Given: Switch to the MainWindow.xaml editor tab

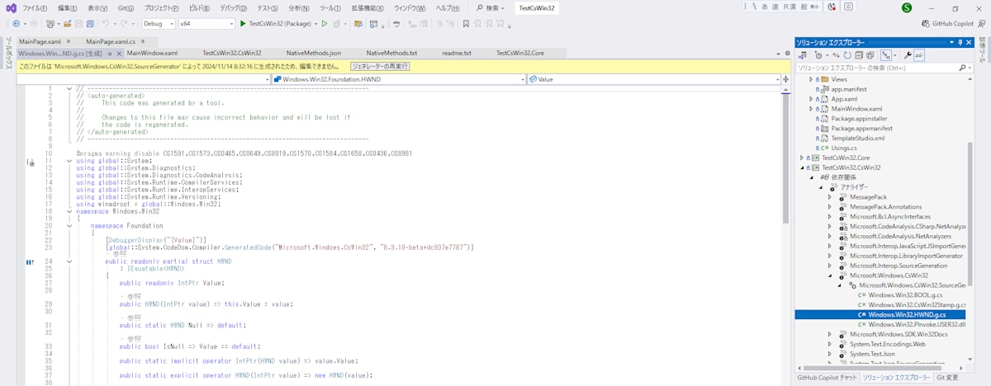Looking at the screenshot, I should pos(152,53).
